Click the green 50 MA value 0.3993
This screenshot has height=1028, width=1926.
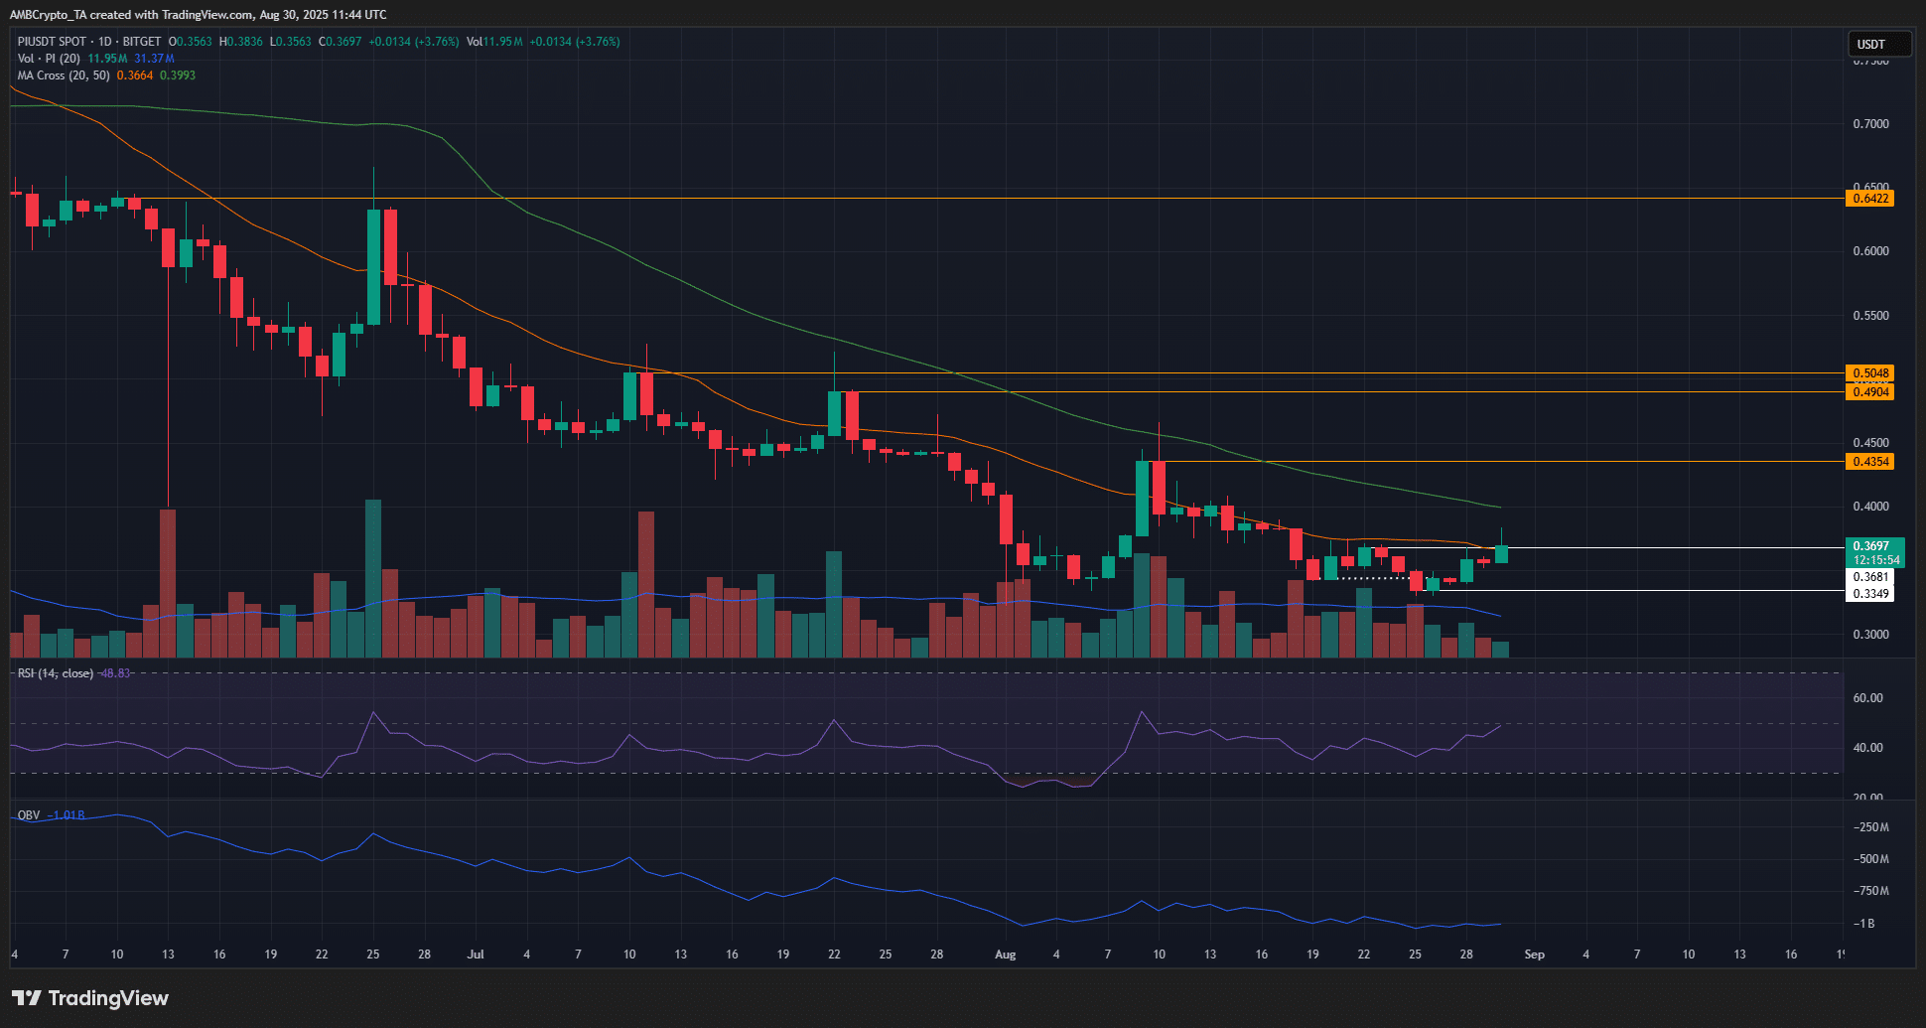(x=178, y=75)
